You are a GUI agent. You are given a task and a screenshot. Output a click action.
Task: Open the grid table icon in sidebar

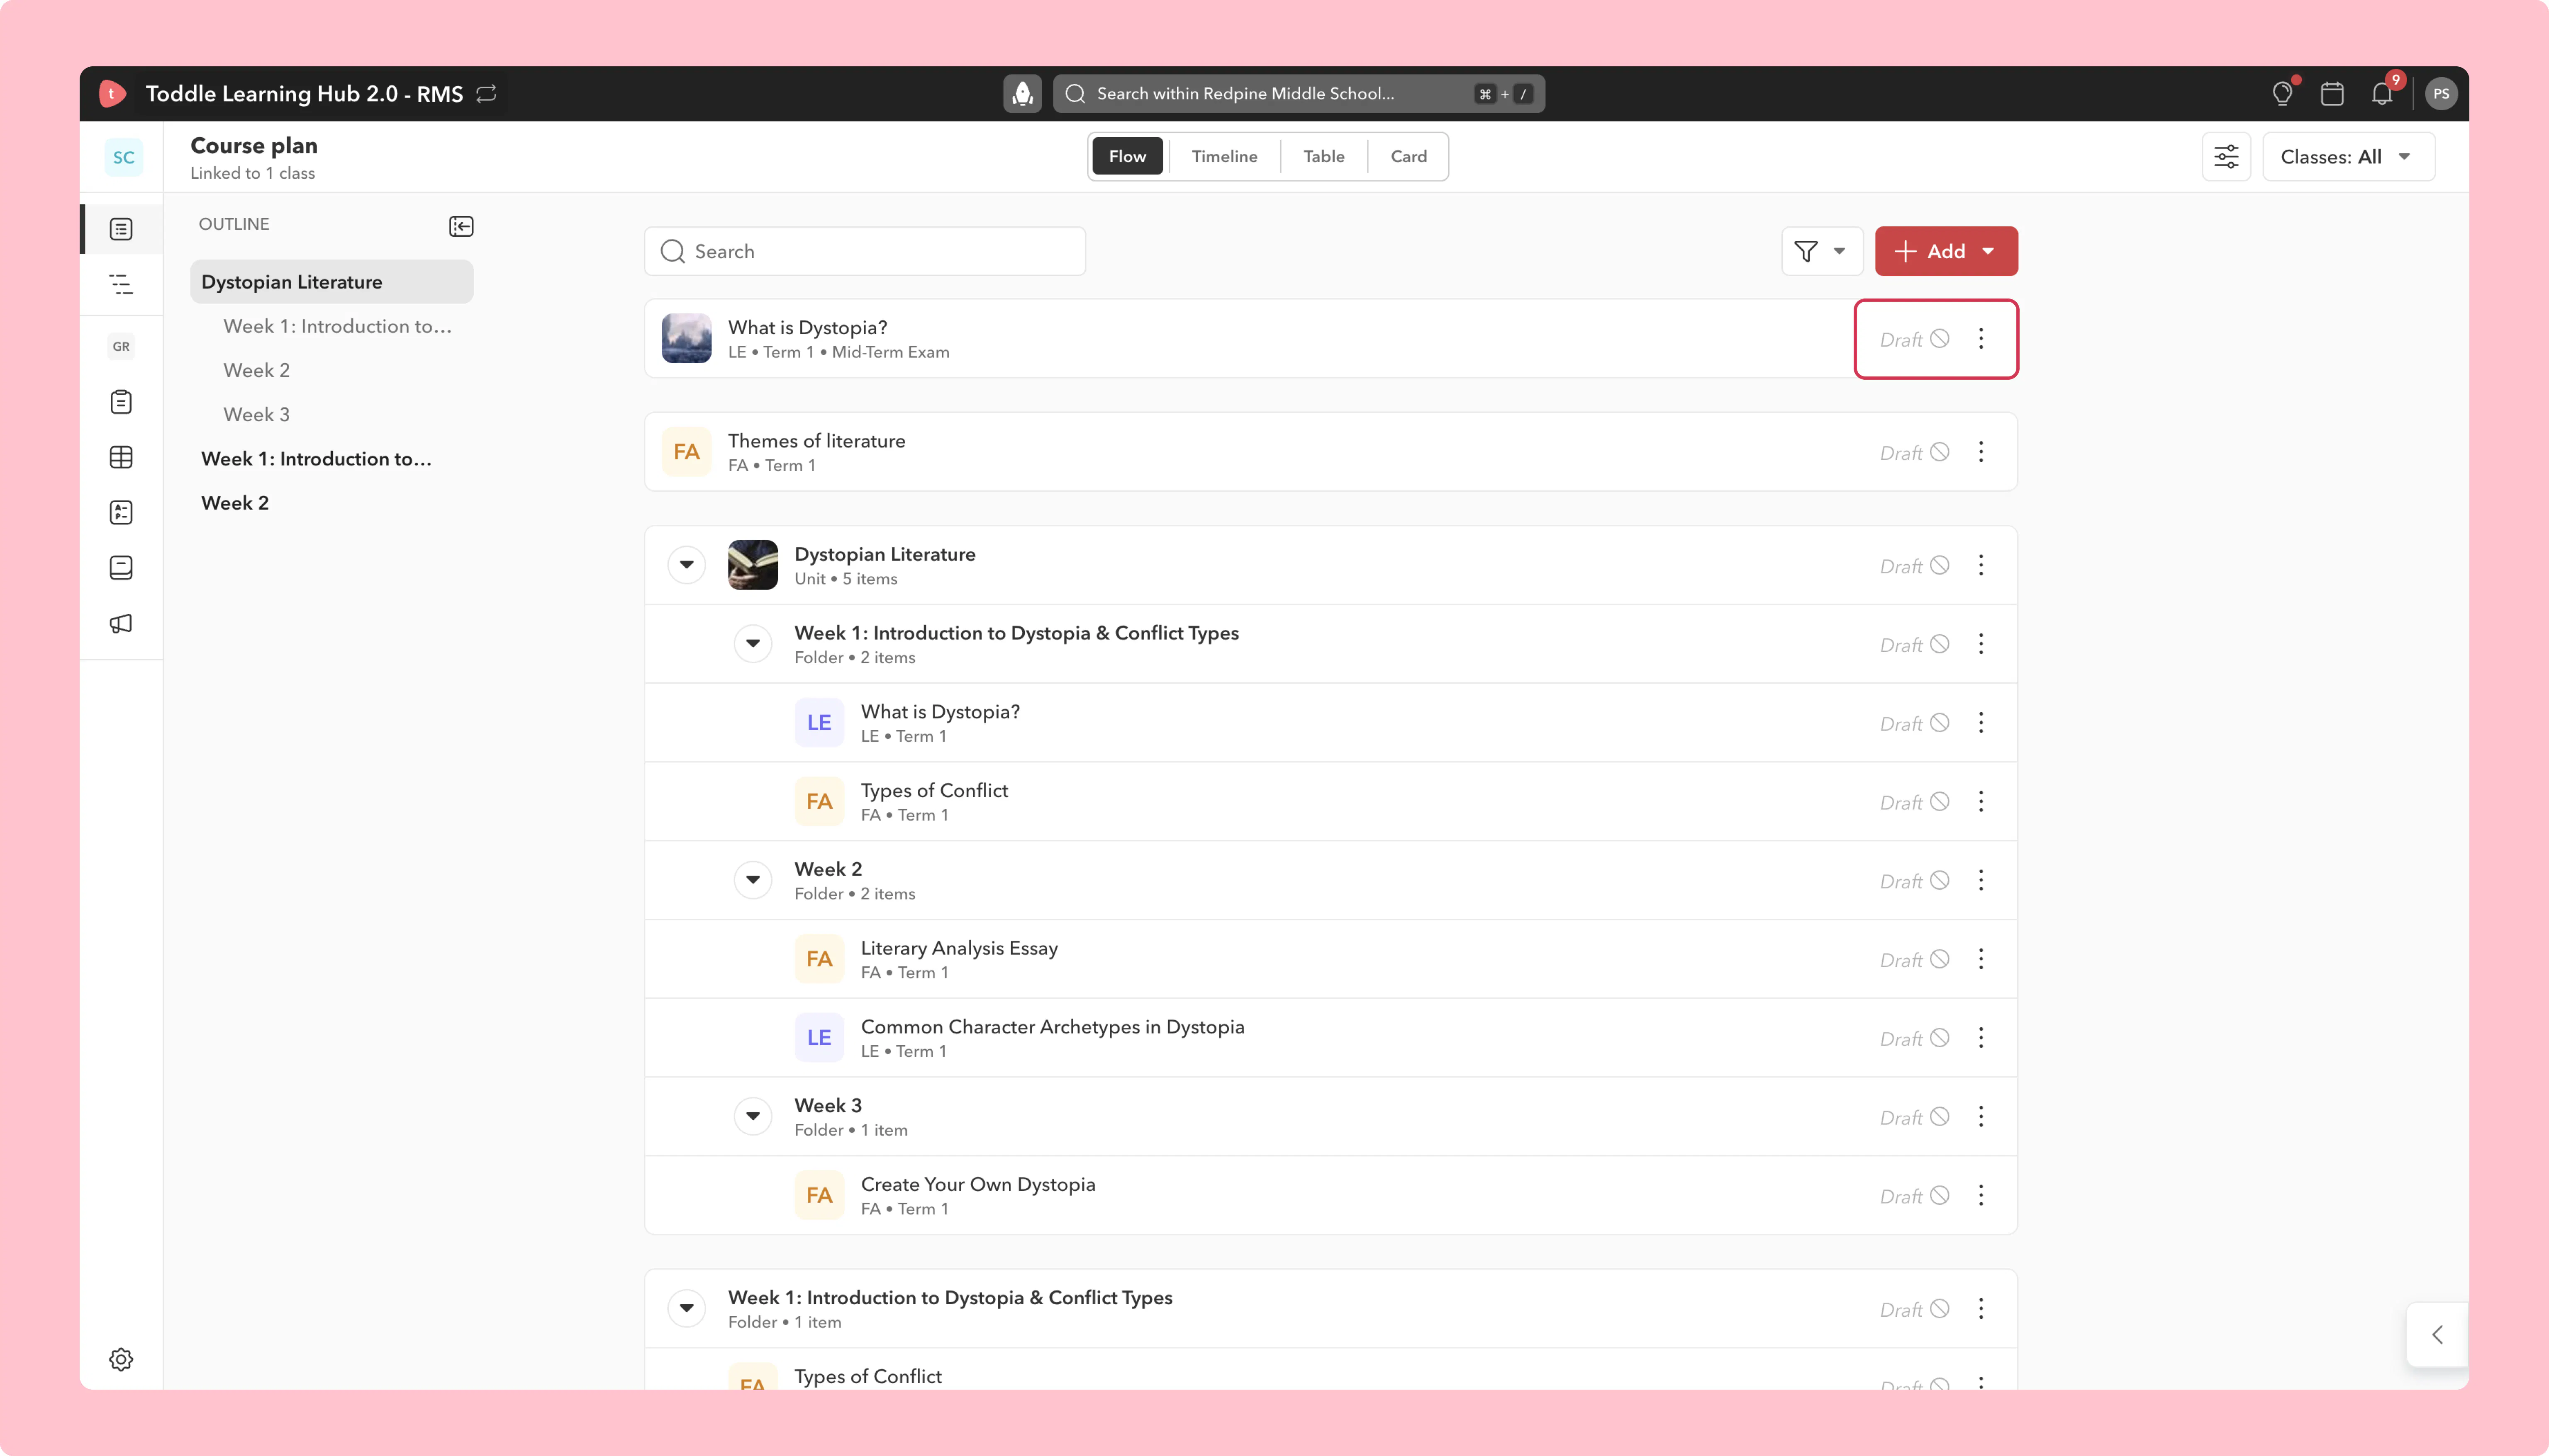[x=121, y=457]
